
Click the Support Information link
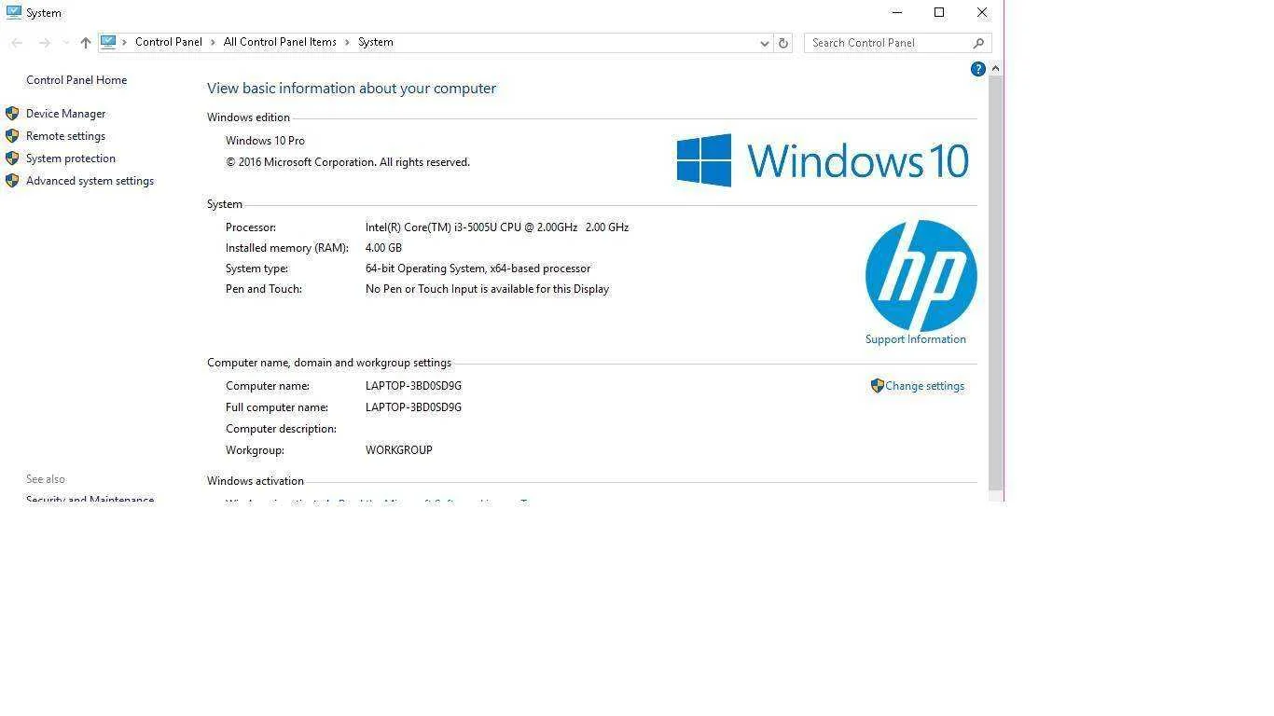coord(916,339)
